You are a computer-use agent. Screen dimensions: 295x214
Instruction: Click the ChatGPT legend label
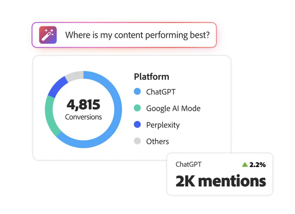161,92
